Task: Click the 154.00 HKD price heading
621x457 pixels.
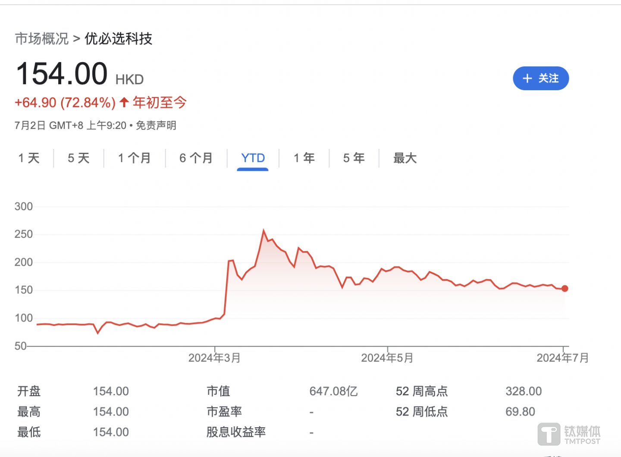Action: point(62,74)
